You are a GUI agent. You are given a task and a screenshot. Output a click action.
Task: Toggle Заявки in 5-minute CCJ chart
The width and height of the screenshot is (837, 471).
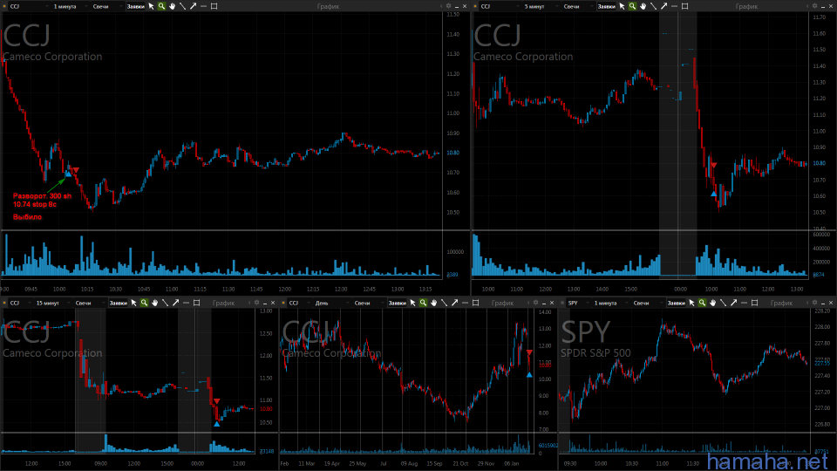607,6
